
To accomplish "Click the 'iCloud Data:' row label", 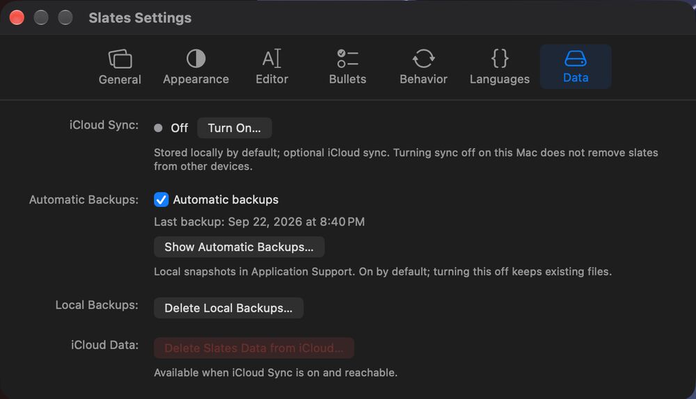I will pos(105,345).
